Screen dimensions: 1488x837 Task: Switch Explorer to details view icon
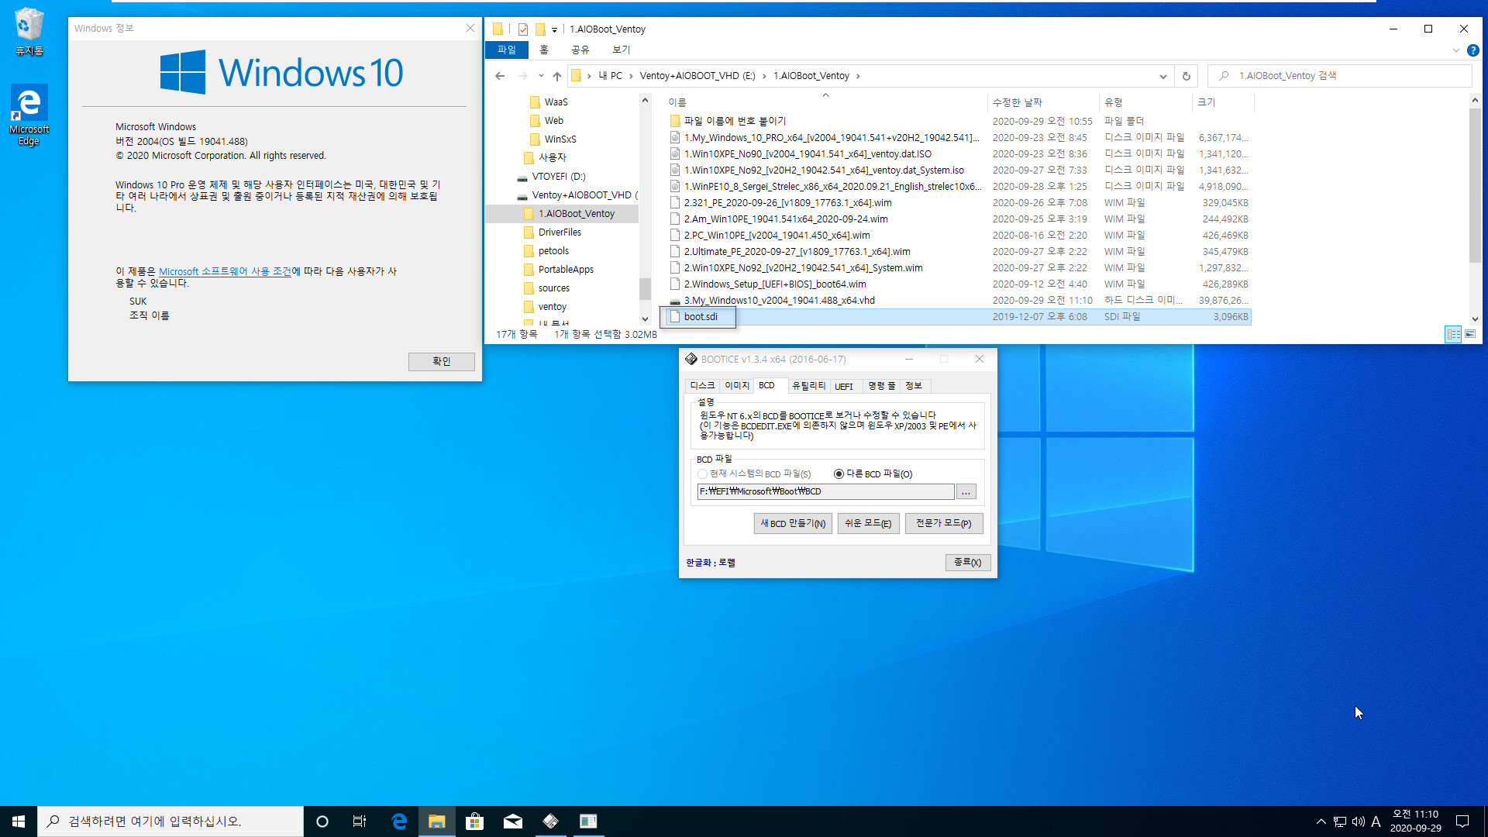pyautogui.click(x=1453, y=334)
